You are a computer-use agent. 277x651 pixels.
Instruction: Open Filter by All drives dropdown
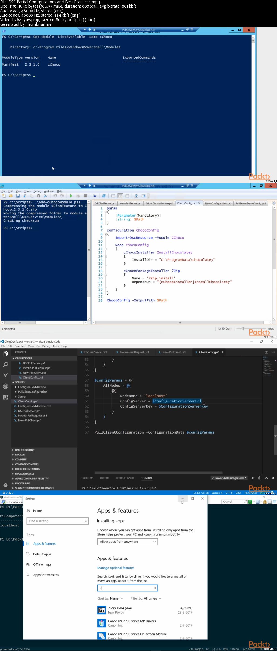coord(146,598)
